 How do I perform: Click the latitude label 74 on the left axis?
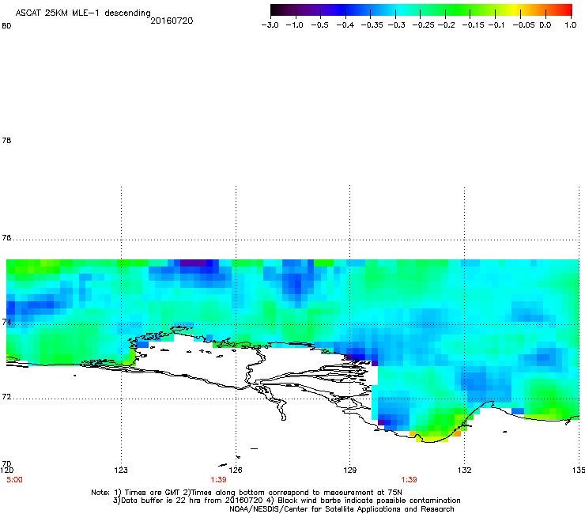click(6, 322)
